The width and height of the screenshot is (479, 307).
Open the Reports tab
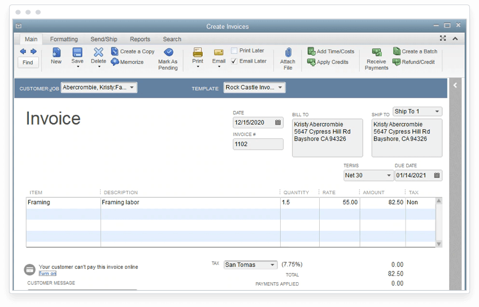(140, 39)
